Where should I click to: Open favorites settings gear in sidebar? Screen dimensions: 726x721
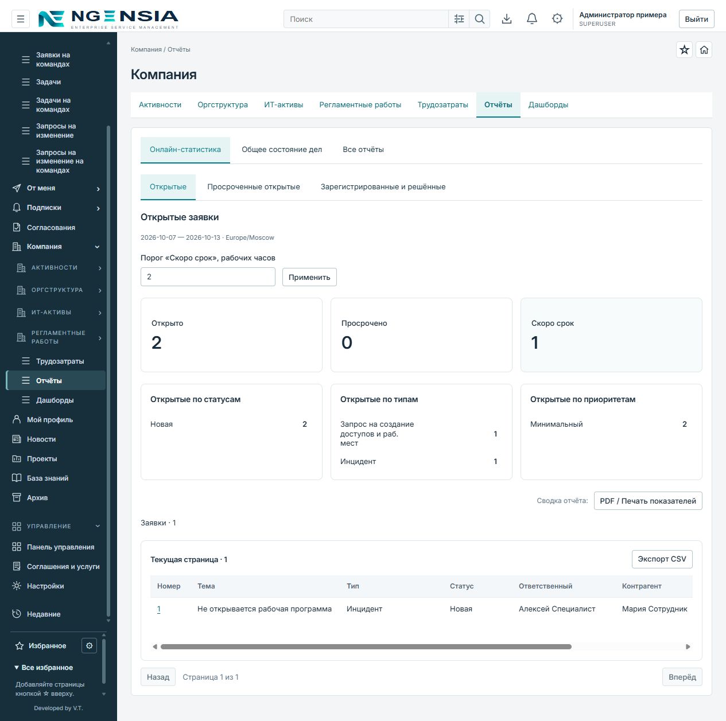[x=90, y=646]
